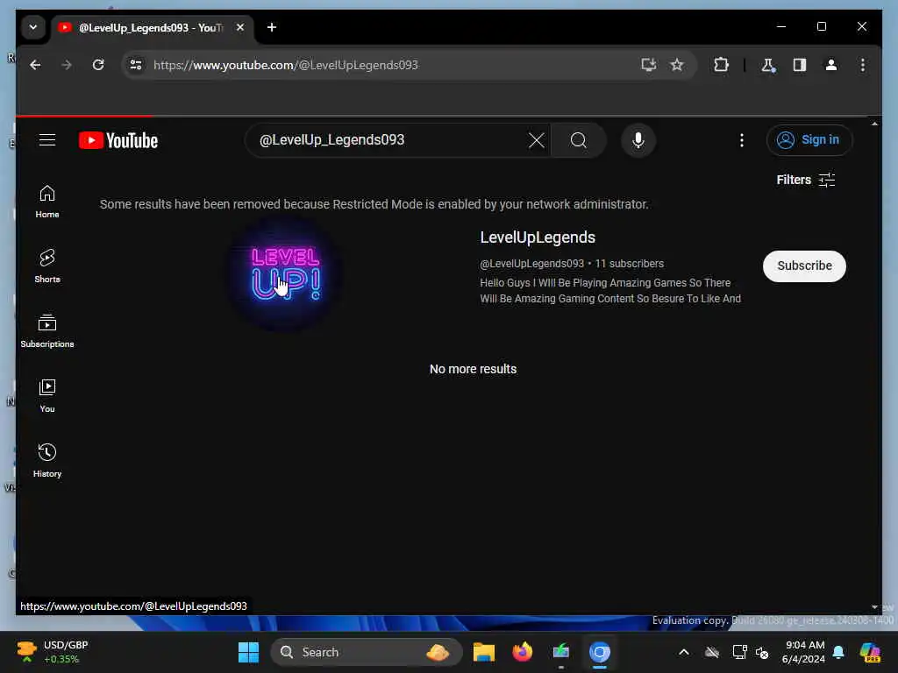Toggle the browser side panel
The height and width of the screenshot is (673, 898).
800,65
